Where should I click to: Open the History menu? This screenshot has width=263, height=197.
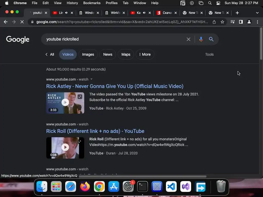point(72,3)
